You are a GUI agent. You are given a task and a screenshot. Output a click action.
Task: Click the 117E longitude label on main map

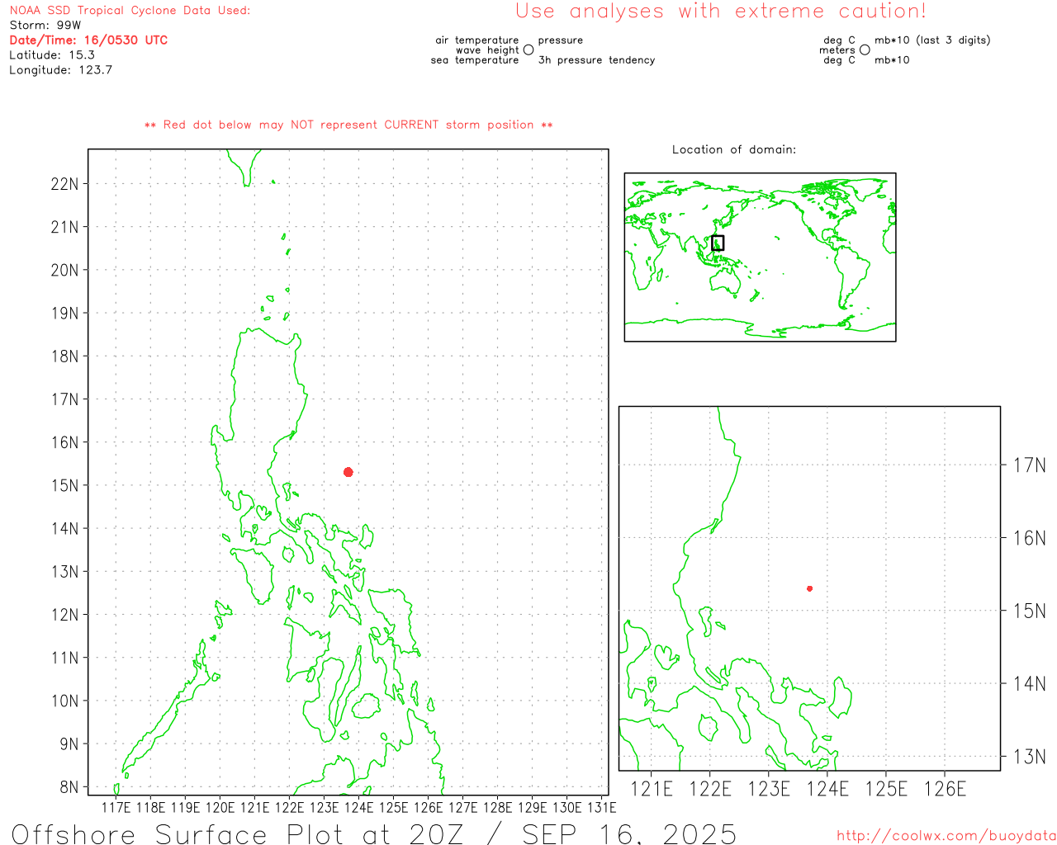[x=116, y=807]
